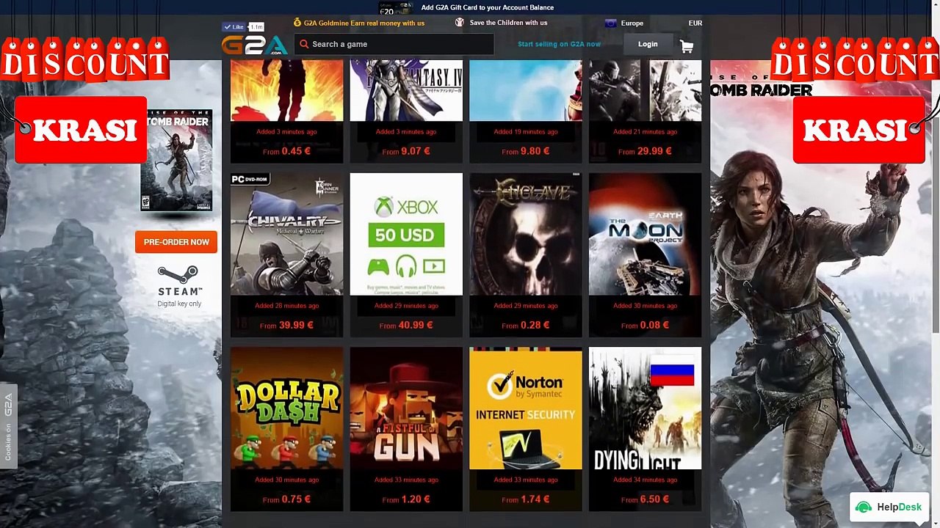Click the From 0.45 € price
Viewport: 940px width, 528px height.
286,151
